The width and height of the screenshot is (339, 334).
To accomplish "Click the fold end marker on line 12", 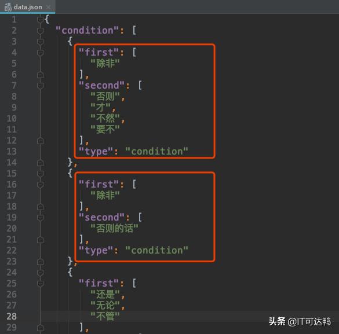I will click(40, 141).
